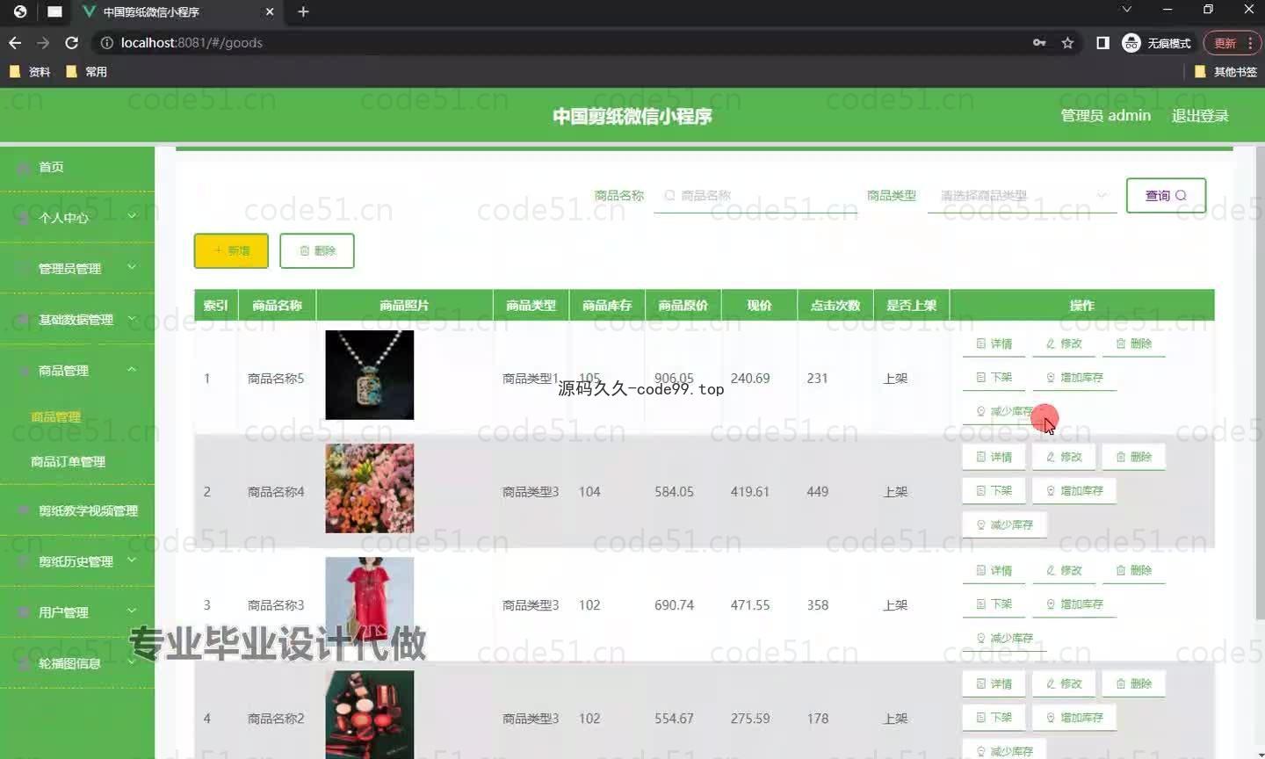
Task: Expand the 剪纸历史管理 sidebar menu
Action: (77, 561)
